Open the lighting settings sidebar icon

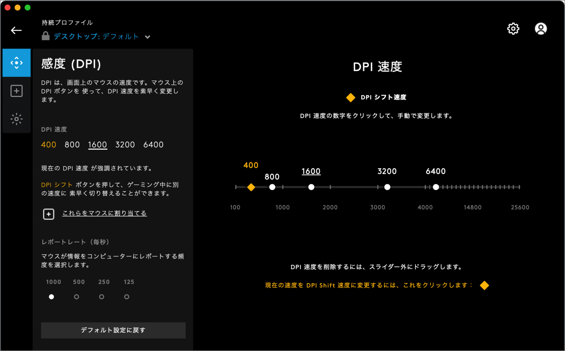click(x=17, y=119)
